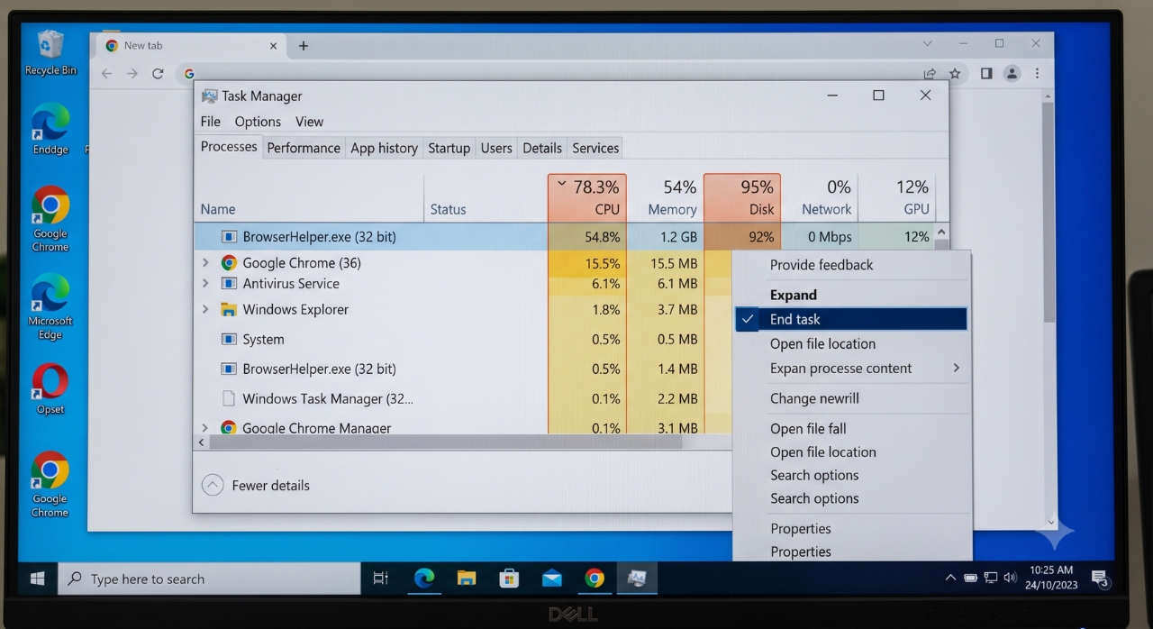Open Chrome three-dot menu
Screen dimensions: 1153x629
pyautogui.click(x=1037, y=74)
